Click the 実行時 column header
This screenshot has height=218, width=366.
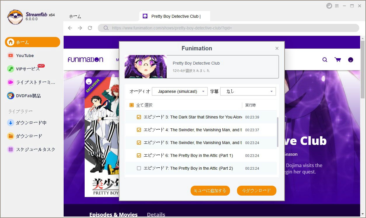coord(250,105)
